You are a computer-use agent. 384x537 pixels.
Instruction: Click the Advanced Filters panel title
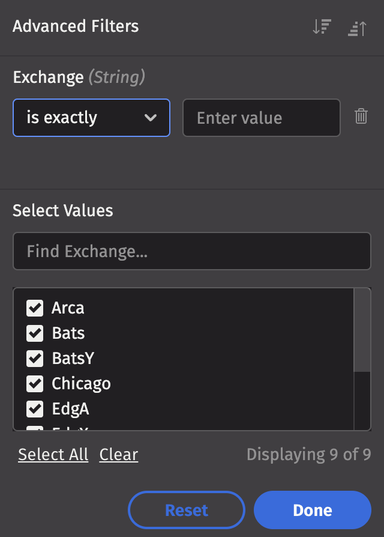76,26
